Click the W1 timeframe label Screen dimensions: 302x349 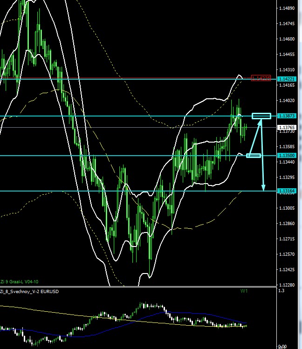244,291
